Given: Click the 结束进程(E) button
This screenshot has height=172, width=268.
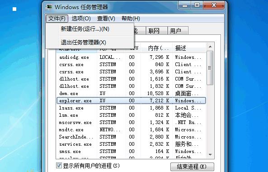Looking at the screenshot, I should tap(192, 167).
